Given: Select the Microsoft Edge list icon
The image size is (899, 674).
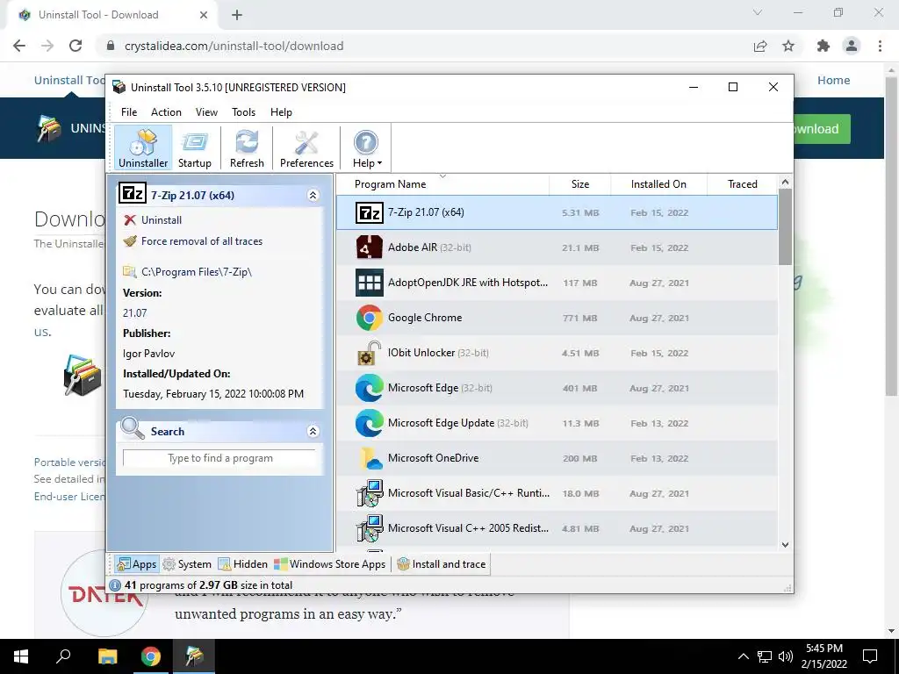Looking at the screenshot, I should (x=370, y=388).
